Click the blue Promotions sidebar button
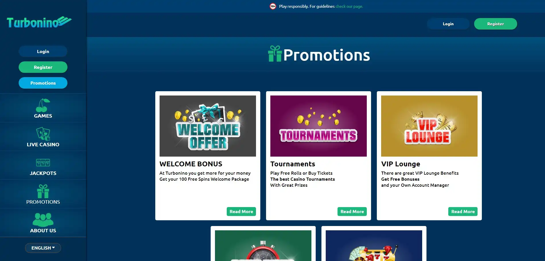The image size is (545, 261). (43, 83)
